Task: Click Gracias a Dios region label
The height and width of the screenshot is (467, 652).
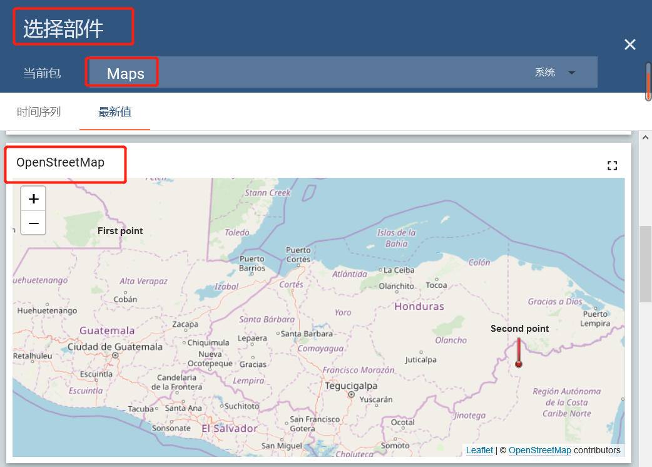Action: point(554,302)
